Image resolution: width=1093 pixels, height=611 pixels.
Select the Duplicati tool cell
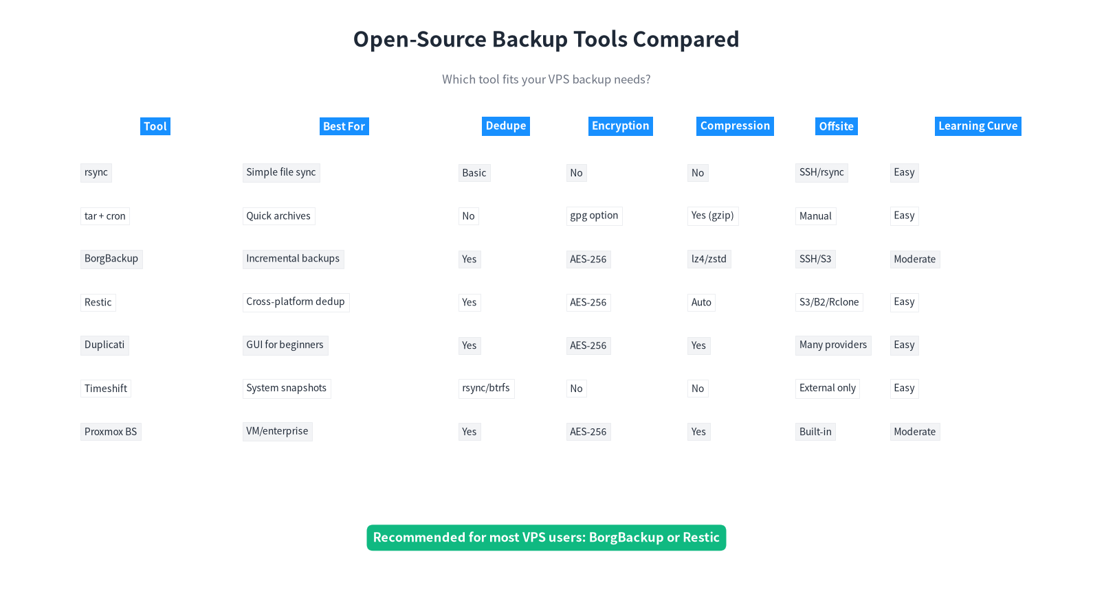coord(104,345)
